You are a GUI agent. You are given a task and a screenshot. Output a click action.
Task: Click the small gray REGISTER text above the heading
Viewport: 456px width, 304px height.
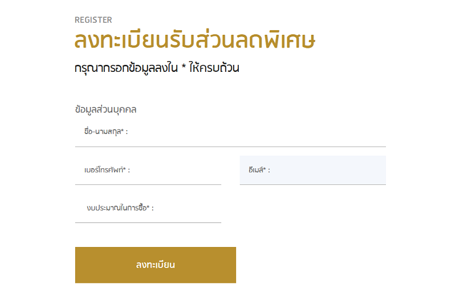coord(93,20)
